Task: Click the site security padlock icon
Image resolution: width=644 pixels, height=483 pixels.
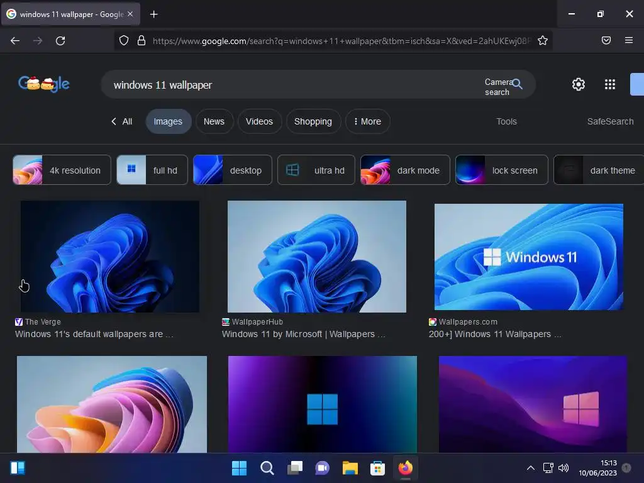Action: (142, 41)
